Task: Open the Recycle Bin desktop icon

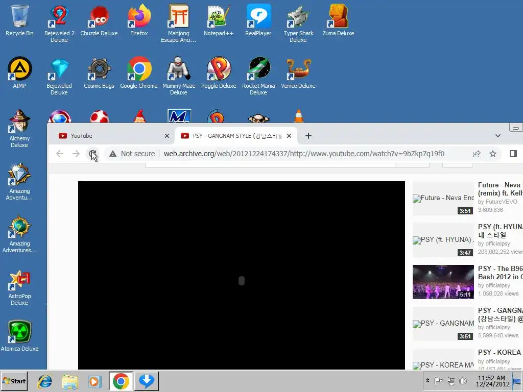Action: tap(19, 20)
